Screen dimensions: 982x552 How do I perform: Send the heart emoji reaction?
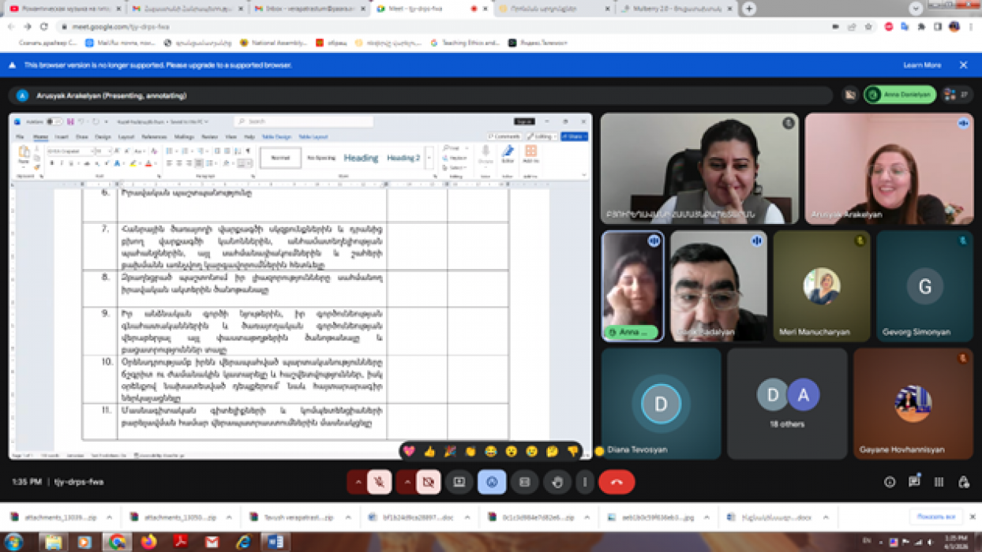409,451
